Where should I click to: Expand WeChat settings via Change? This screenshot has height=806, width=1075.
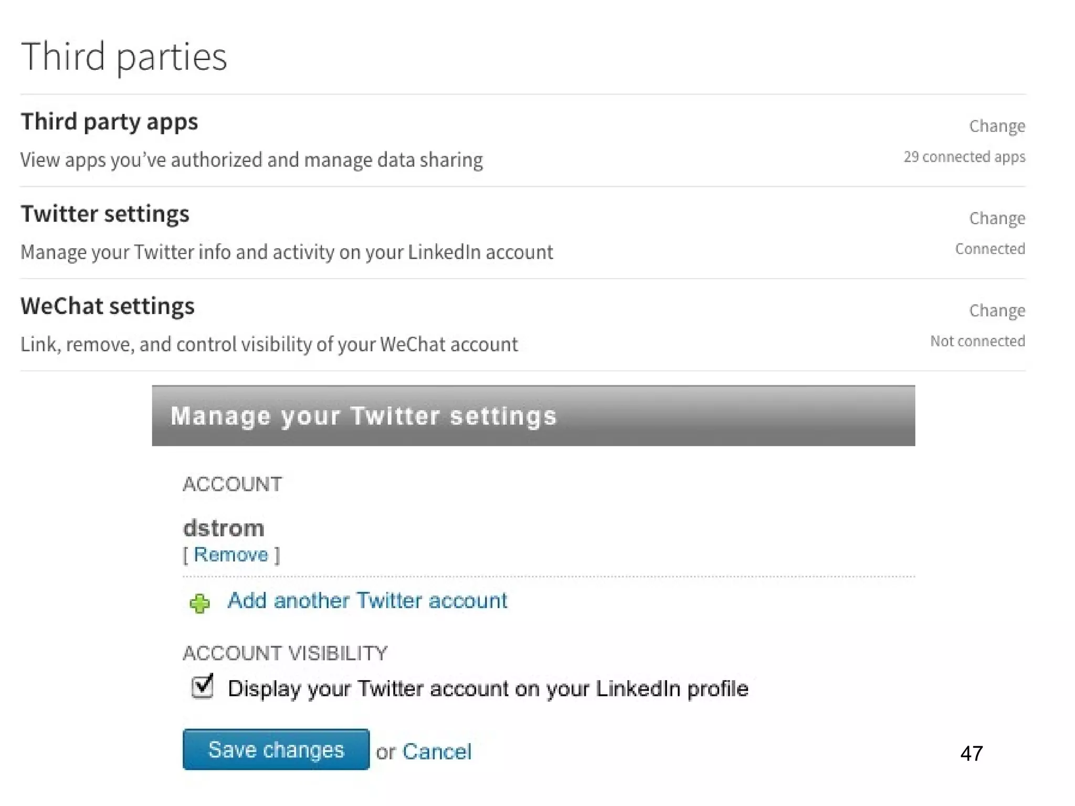(x=996, y=311)
